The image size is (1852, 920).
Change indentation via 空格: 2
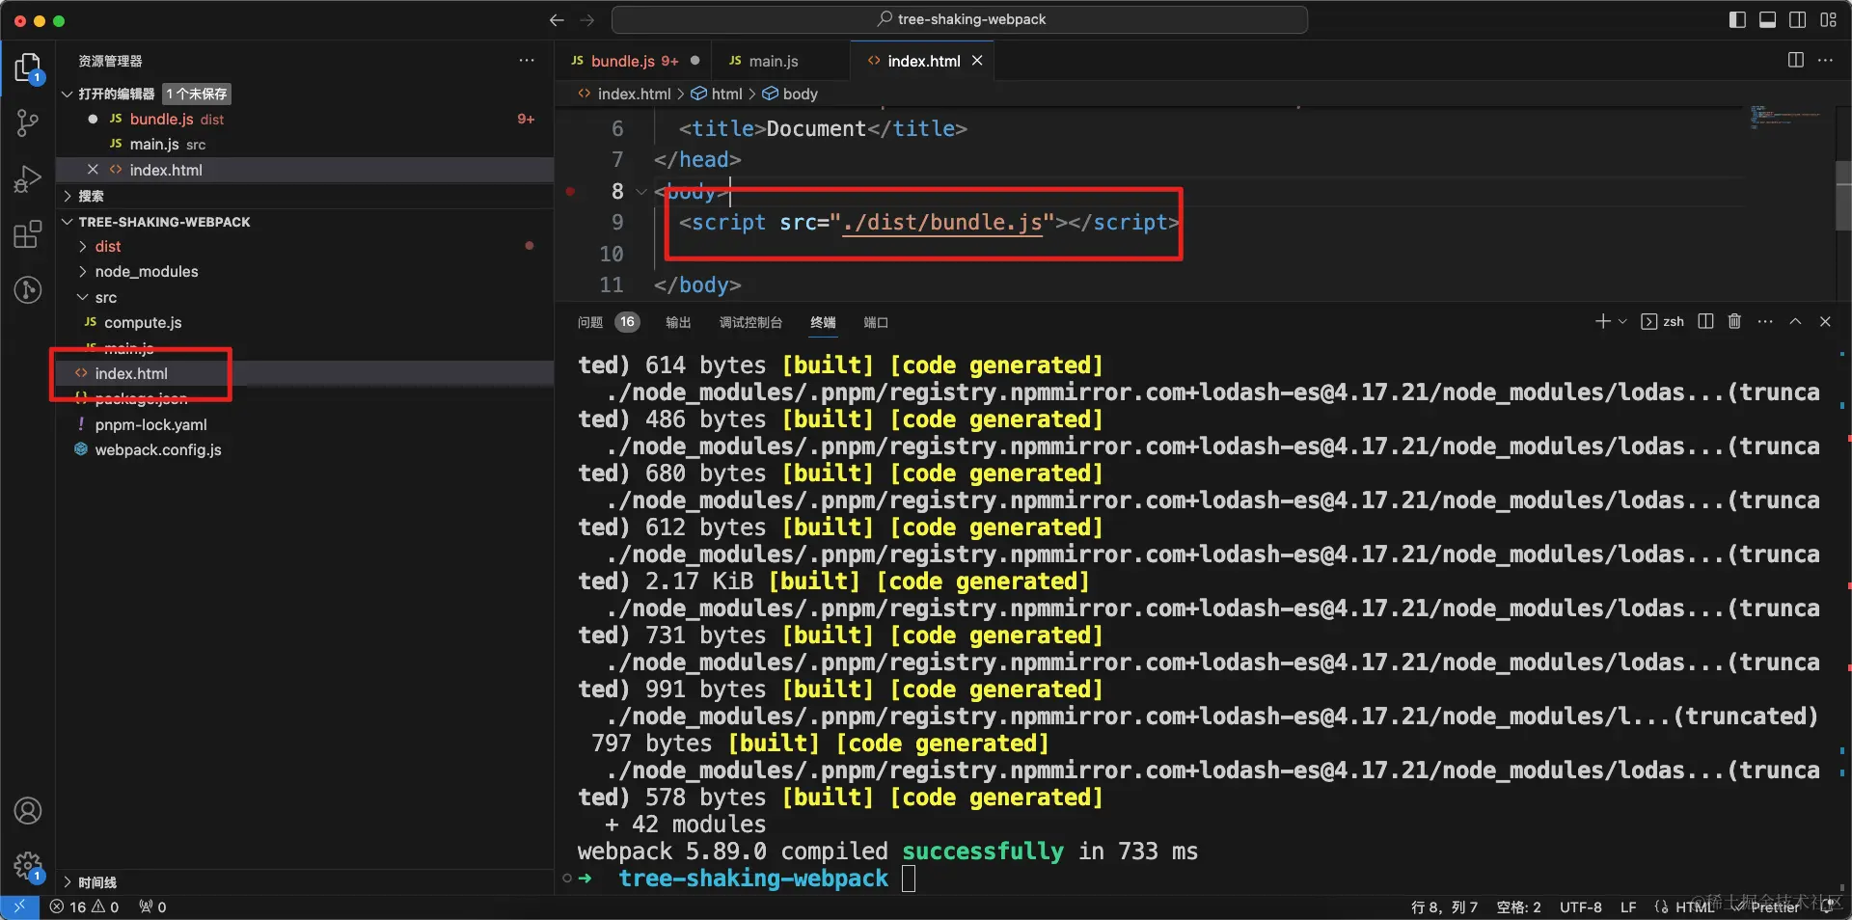(1518, 906)
